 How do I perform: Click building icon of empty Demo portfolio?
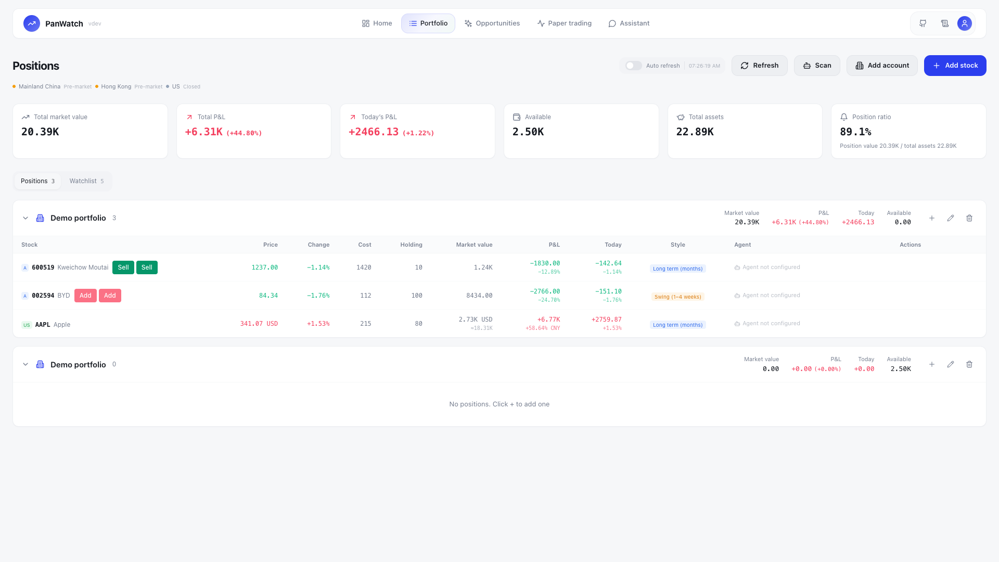[40, 364]
